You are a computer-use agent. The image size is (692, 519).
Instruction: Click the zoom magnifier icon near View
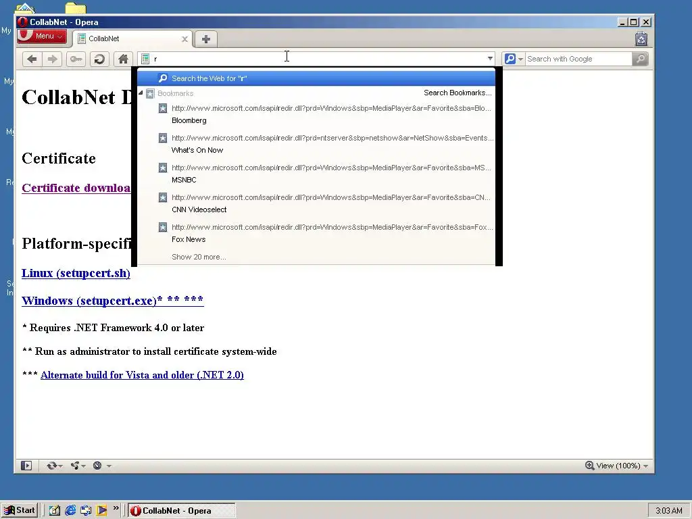(589, 465)
